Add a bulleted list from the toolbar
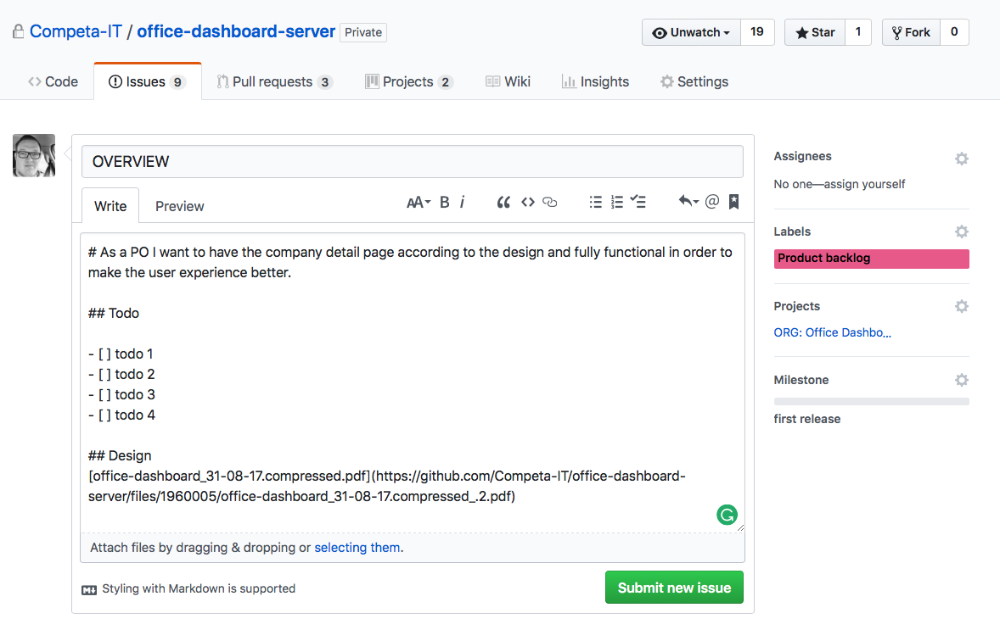Viewport: 1000px width, 641px height. pos(596,202)
